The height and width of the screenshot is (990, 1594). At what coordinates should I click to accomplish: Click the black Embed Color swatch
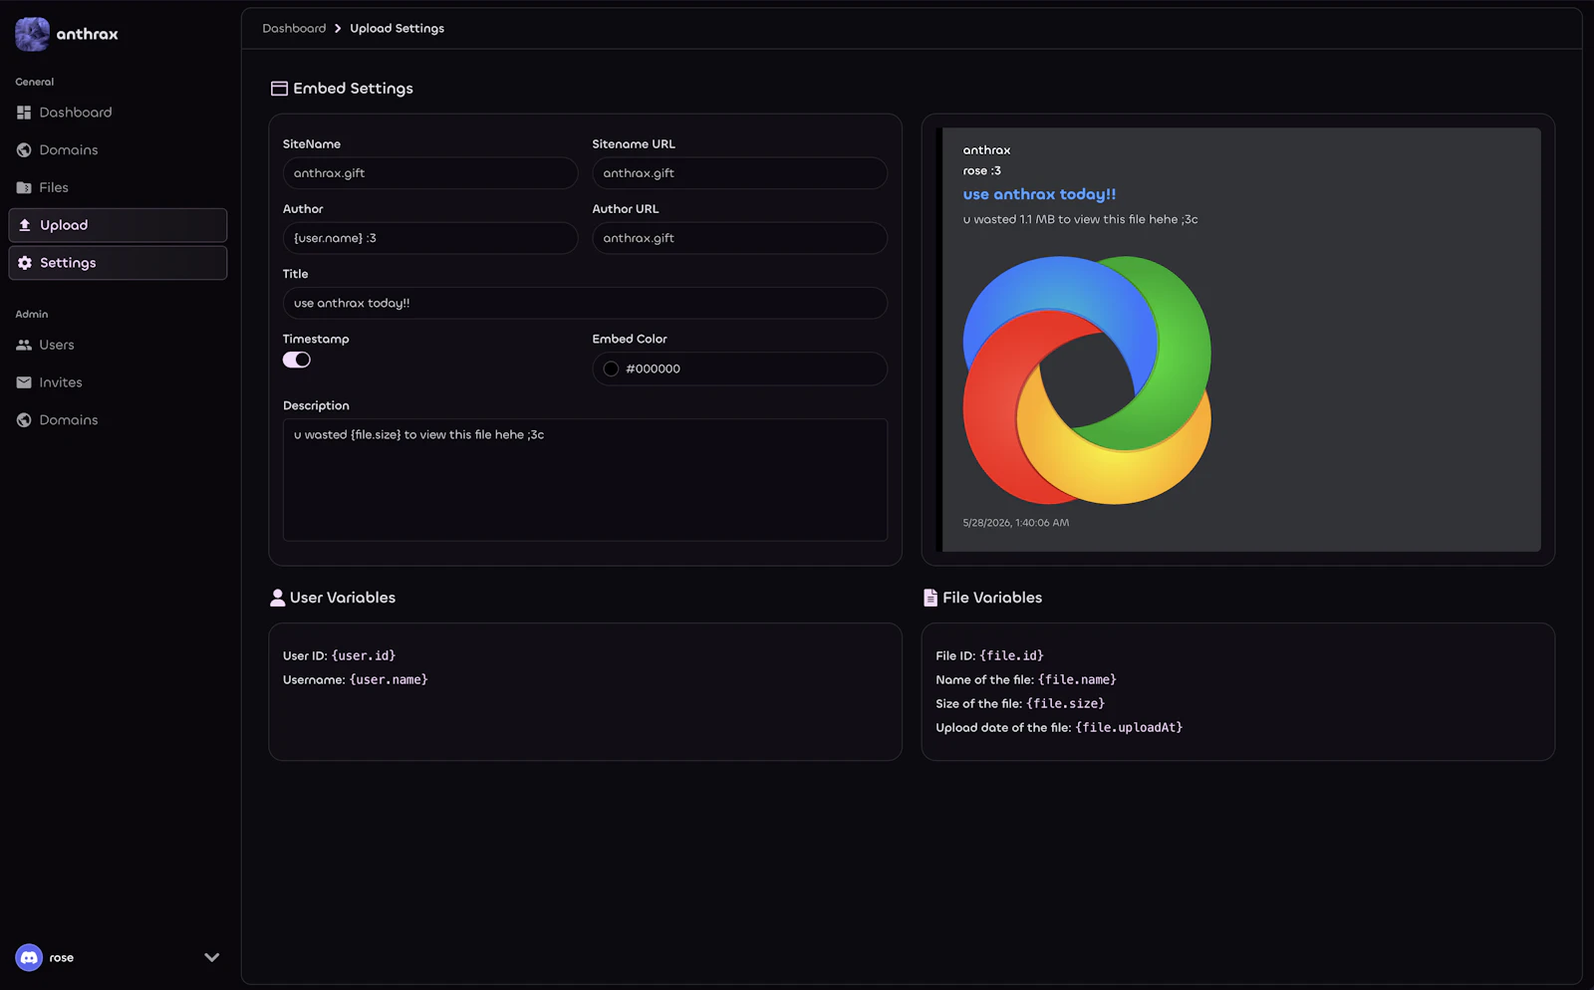(x=611, y=369)
